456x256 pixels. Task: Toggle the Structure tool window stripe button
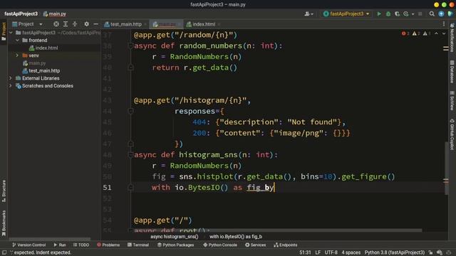(x=4, y=191)
